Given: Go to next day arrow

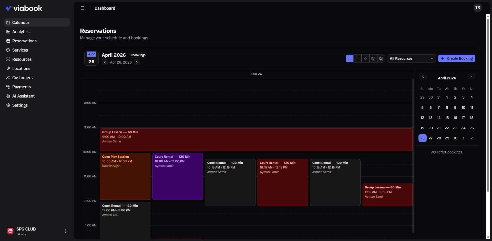Looking at the screenshot, I should point(137,62).
